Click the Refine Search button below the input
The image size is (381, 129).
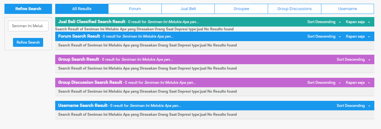tap(28, 42)
